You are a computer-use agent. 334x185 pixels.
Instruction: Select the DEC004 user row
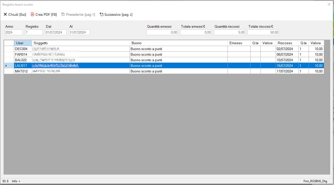[x=21, y=49]
